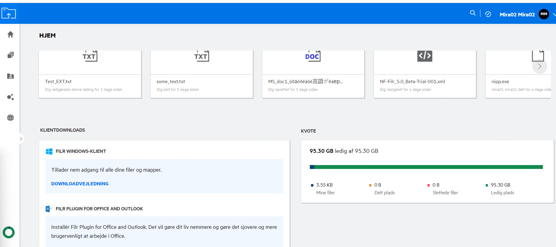The width and height of the screenshot is (556, 247).
Task: Open Shared With Me in the sidebar
Action: pyautogui.click(x=10, y=76)
